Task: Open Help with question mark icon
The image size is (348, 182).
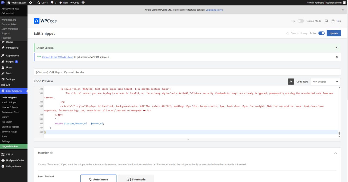Action: 336,21
